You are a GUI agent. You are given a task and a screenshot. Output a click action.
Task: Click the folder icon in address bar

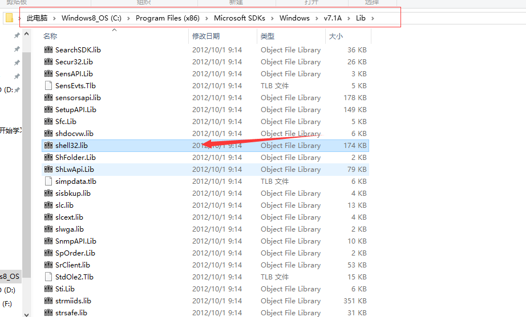[x=9, y=18]
